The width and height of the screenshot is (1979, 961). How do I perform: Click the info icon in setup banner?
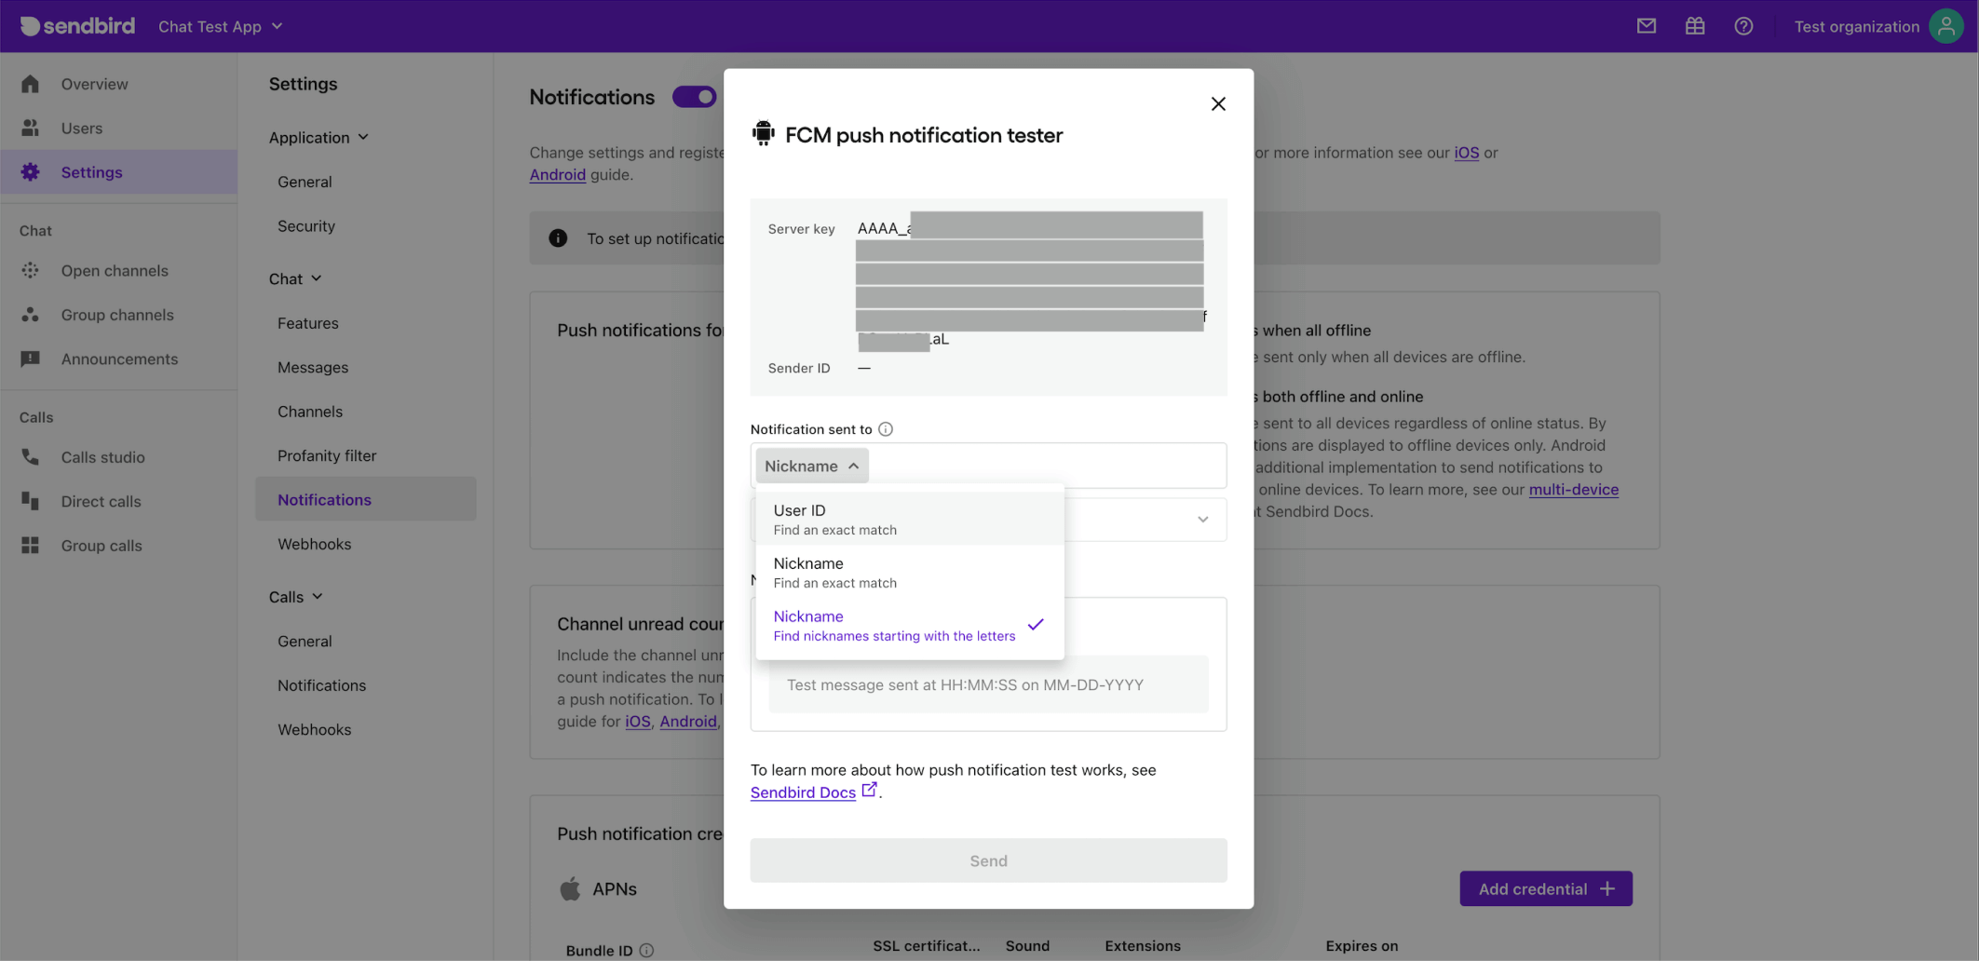pos(558,238)
